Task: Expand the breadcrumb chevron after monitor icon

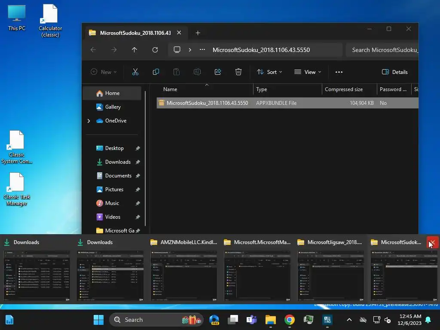Action: click(x=190, y=50)
